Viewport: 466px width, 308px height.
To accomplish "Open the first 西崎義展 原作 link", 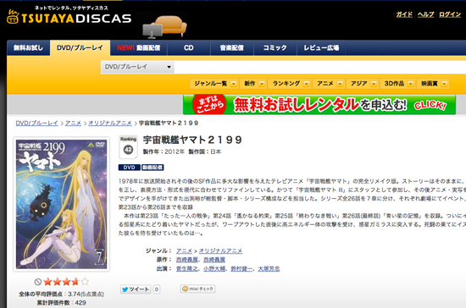I will coord(187,260).
